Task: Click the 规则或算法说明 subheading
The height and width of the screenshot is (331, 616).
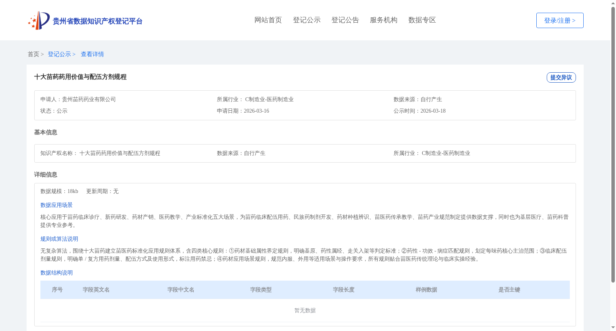Action: point(59,239)
